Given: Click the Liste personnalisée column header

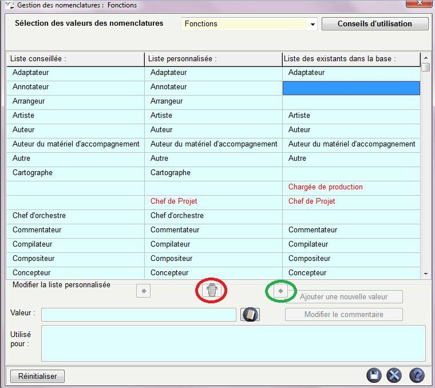Looking at the screenshot, I should (x=213, y=59).
